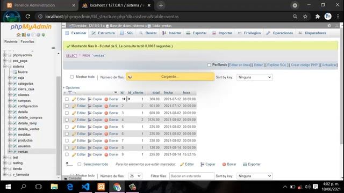Select checkbox for row id 8
This screenshot has width=344, height=193.
pyautogui.click(x=67, y=148)
